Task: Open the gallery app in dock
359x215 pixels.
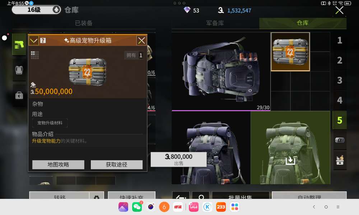Action: pos(123,207)
